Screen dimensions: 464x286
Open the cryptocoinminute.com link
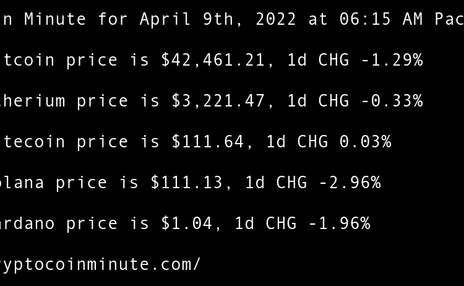[x=99, y=264]
